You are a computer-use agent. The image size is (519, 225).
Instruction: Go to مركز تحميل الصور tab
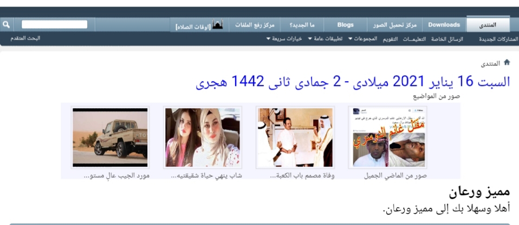pos(395,25)
